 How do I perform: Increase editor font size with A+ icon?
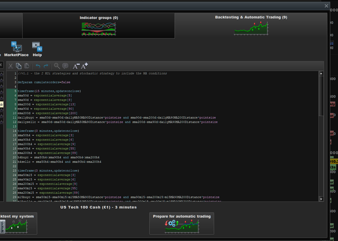pos(84,66)
